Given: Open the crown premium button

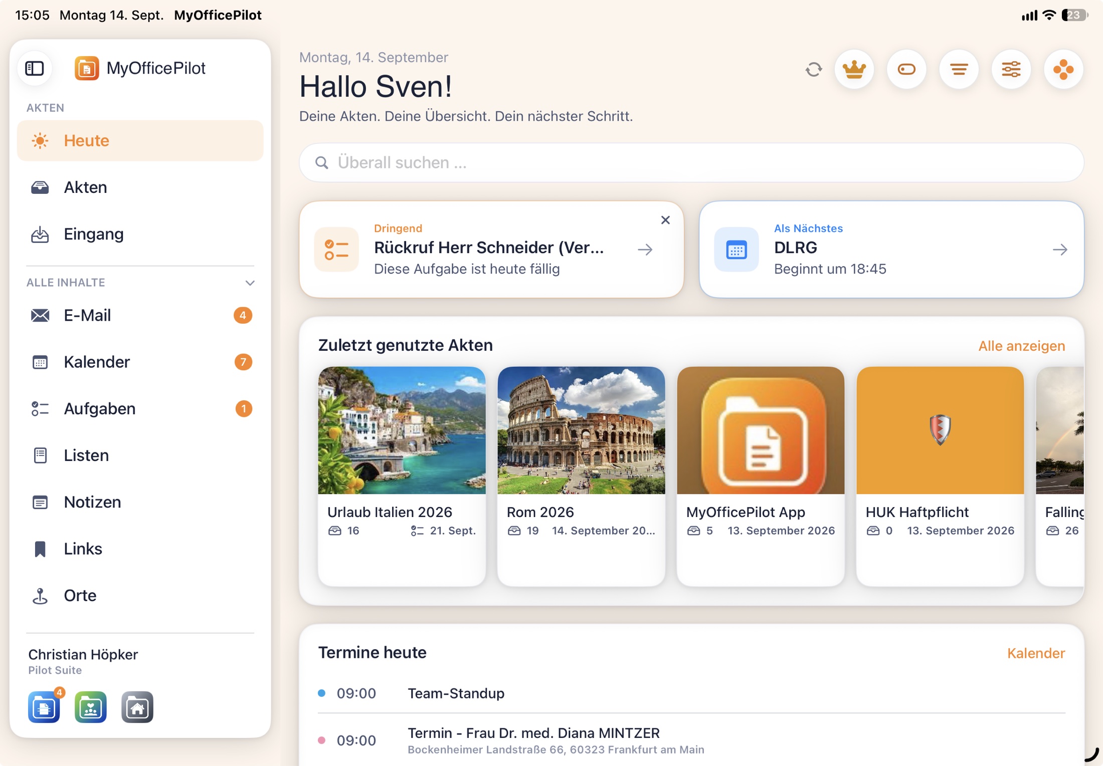Looking at the screenshot, I should [x=854, y=69].
